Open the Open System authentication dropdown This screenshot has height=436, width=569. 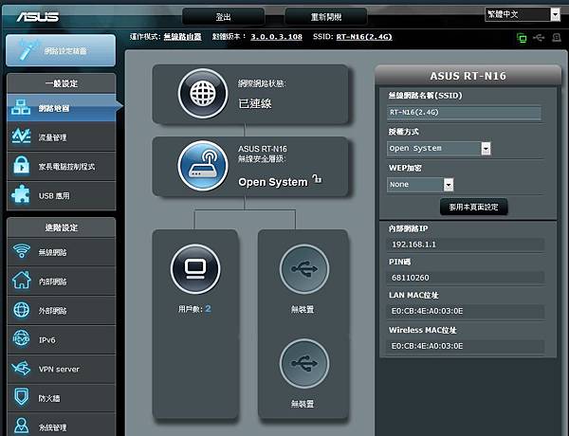(x=439, y=149)
